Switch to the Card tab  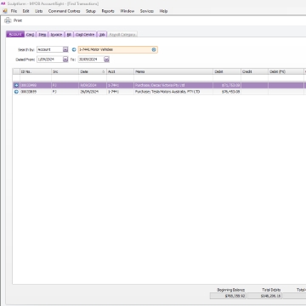[x=30, y=34]
